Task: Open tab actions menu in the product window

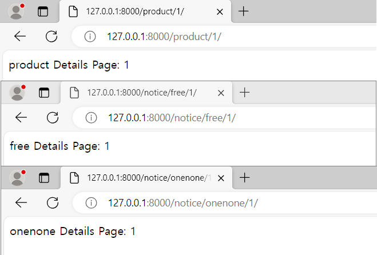Action: (x=43, y=11)
